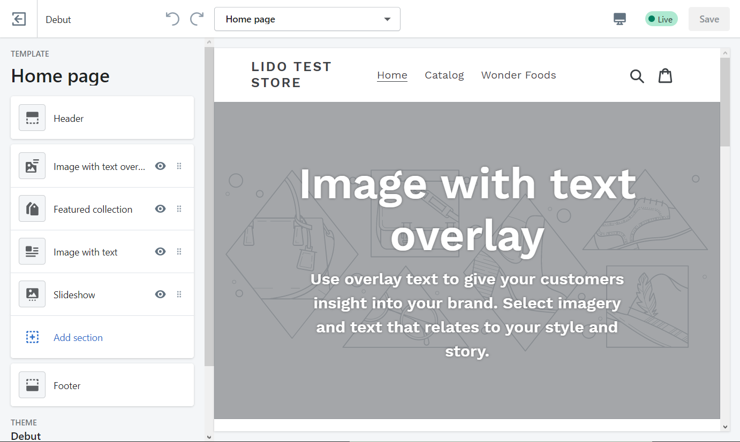This screenshot has height=442, width=740.
Task: Toggle the Image with text eye icon
Action: (160, 252)
